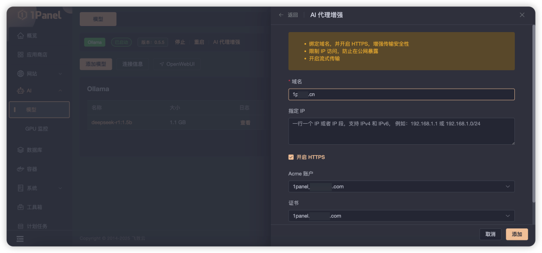Click 重启 to restart Ollama

point(199,42)
